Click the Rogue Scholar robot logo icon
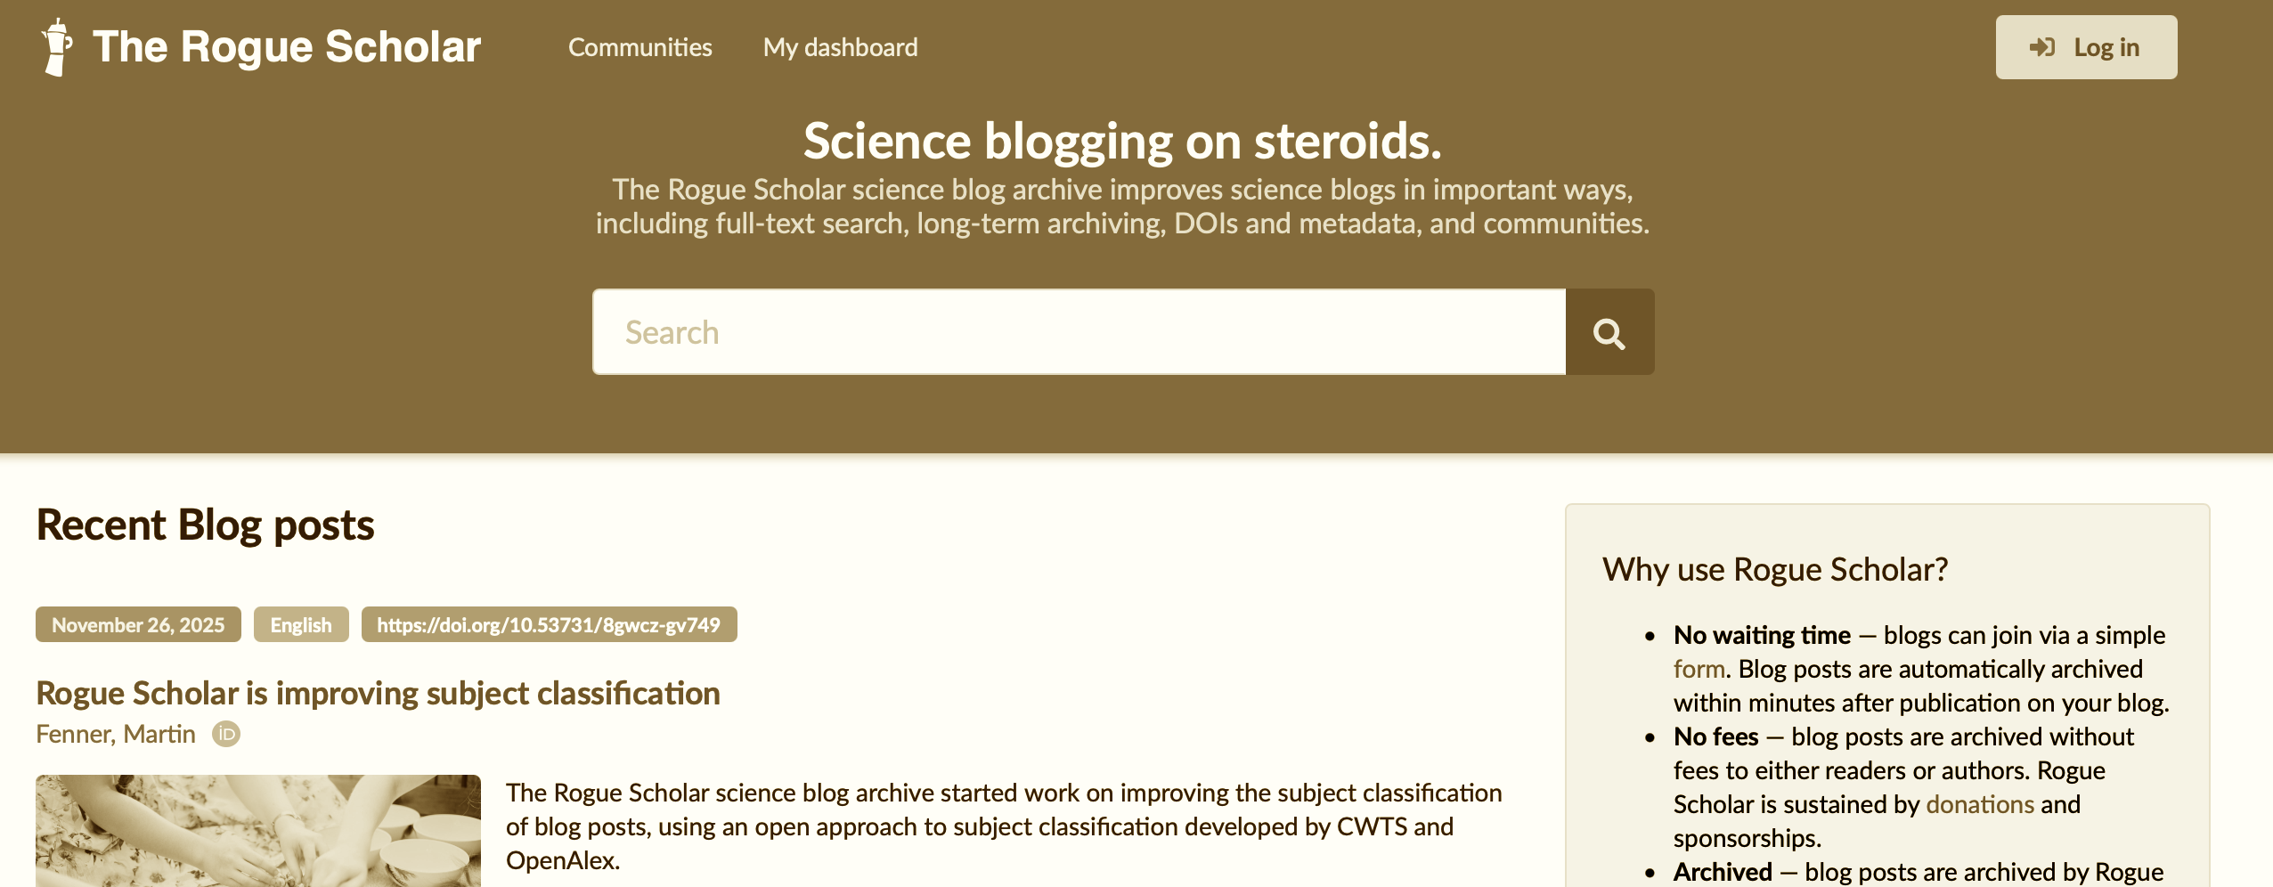This screenshot has width=2273, height=887. [x=55, y=46]
